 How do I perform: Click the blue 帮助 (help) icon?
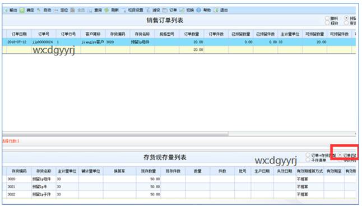tap(198, 10)
